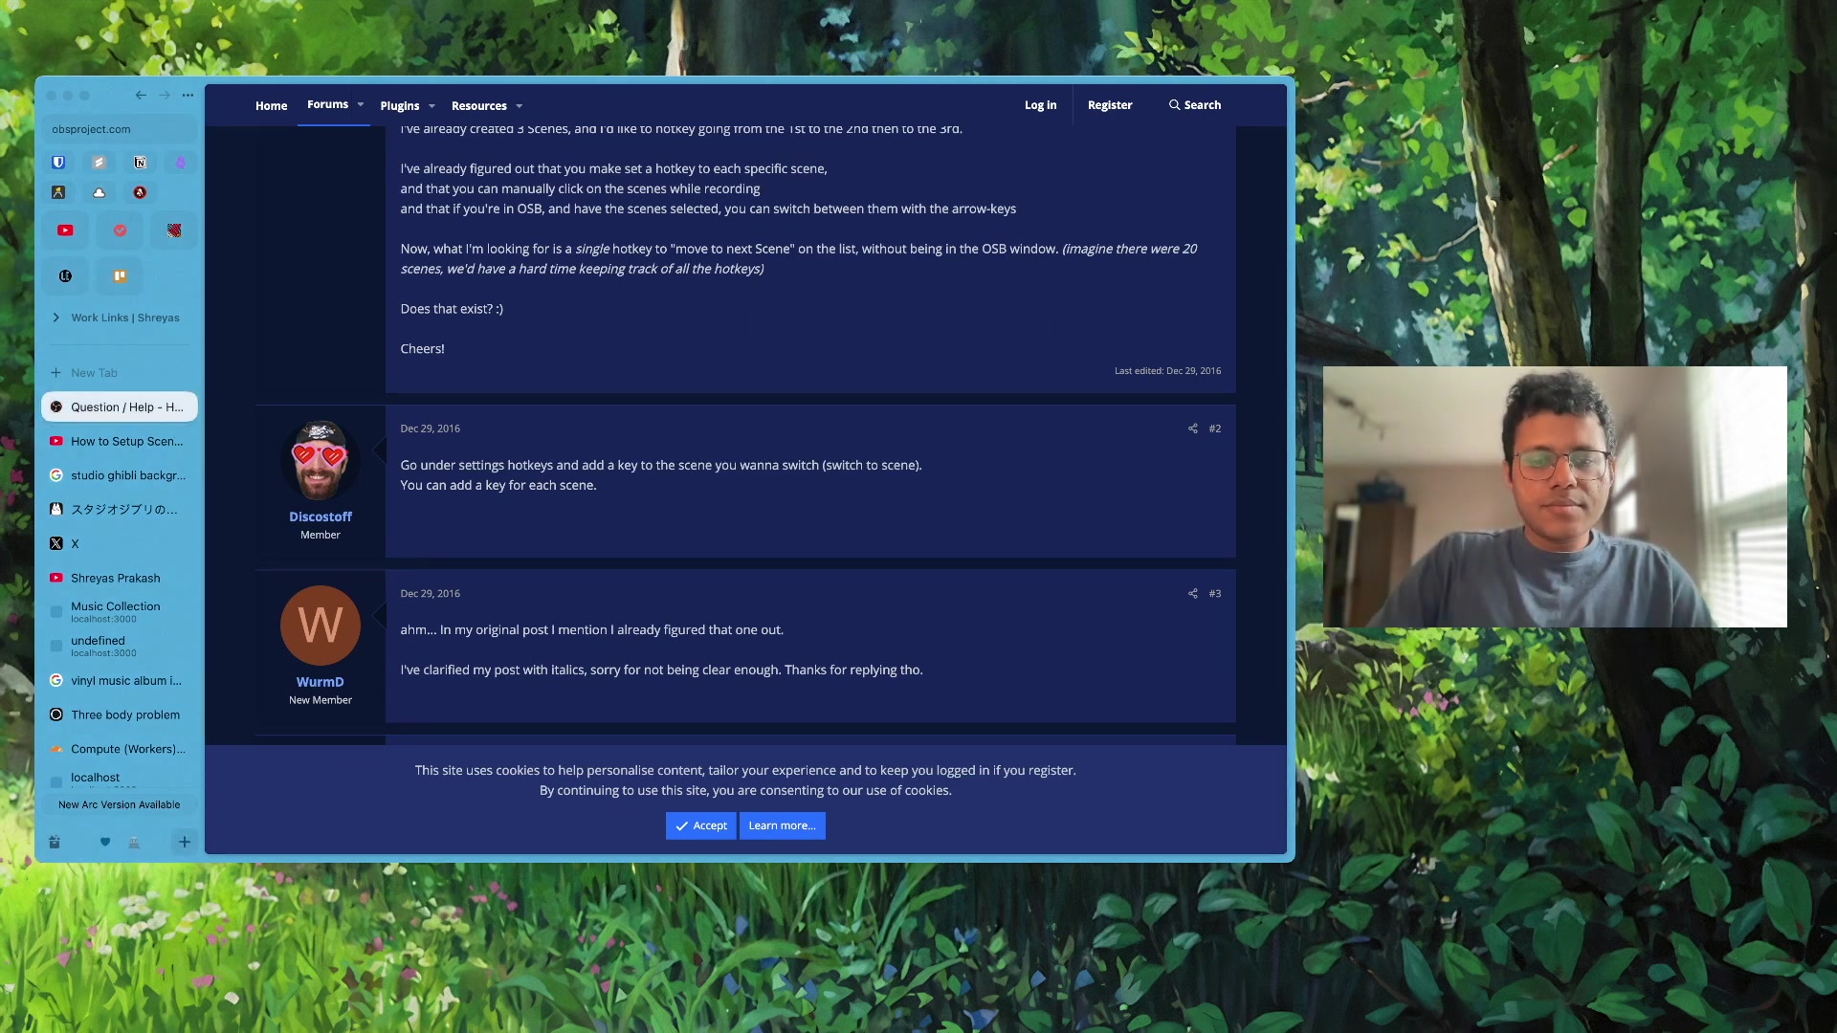
Task: Click the webcam video overlay
Action: [1555, 496]
